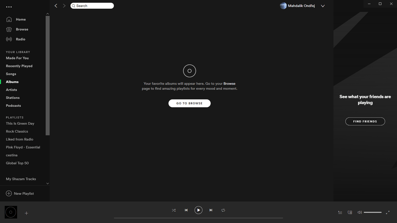Click the Play button

(x=199, y=210)
